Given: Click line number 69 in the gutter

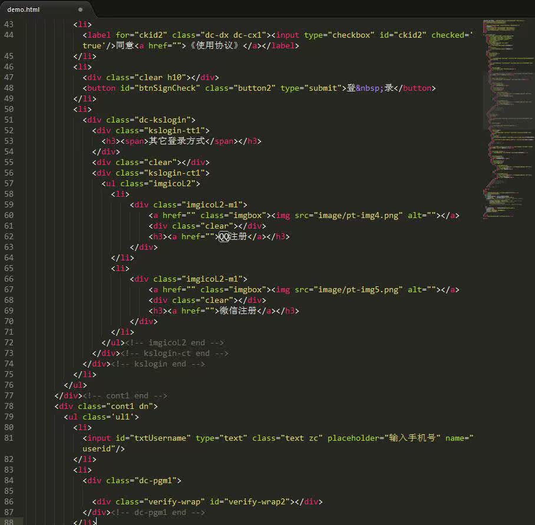Looking at the screenshot, I should [x=9, y=311].
